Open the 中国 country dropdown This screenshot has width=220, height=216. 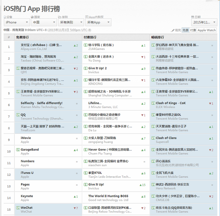(44, 22)
